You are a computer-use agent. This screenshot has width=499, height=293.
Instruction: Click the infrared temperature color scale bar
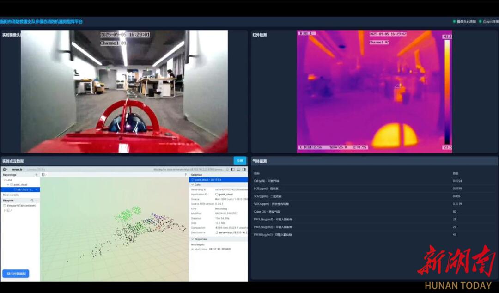[447, 92]
